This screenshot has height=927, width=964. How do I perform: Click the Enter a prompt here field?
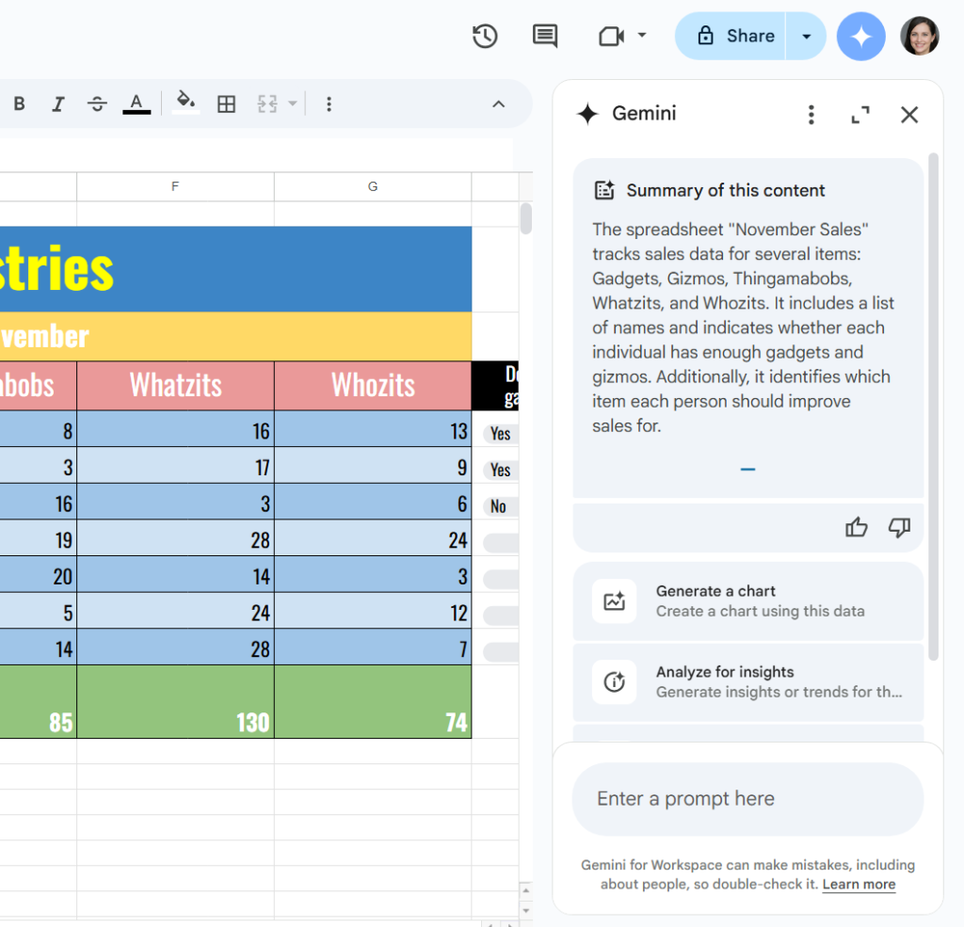[x=747, y=799]
